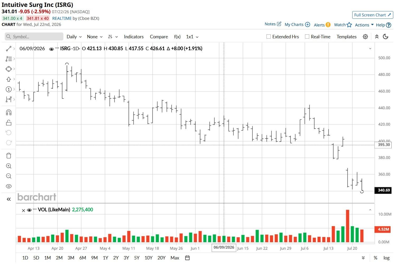Toggle percent scale button
The width and height of the screenshot is (394, 265).
pos(375,258)
